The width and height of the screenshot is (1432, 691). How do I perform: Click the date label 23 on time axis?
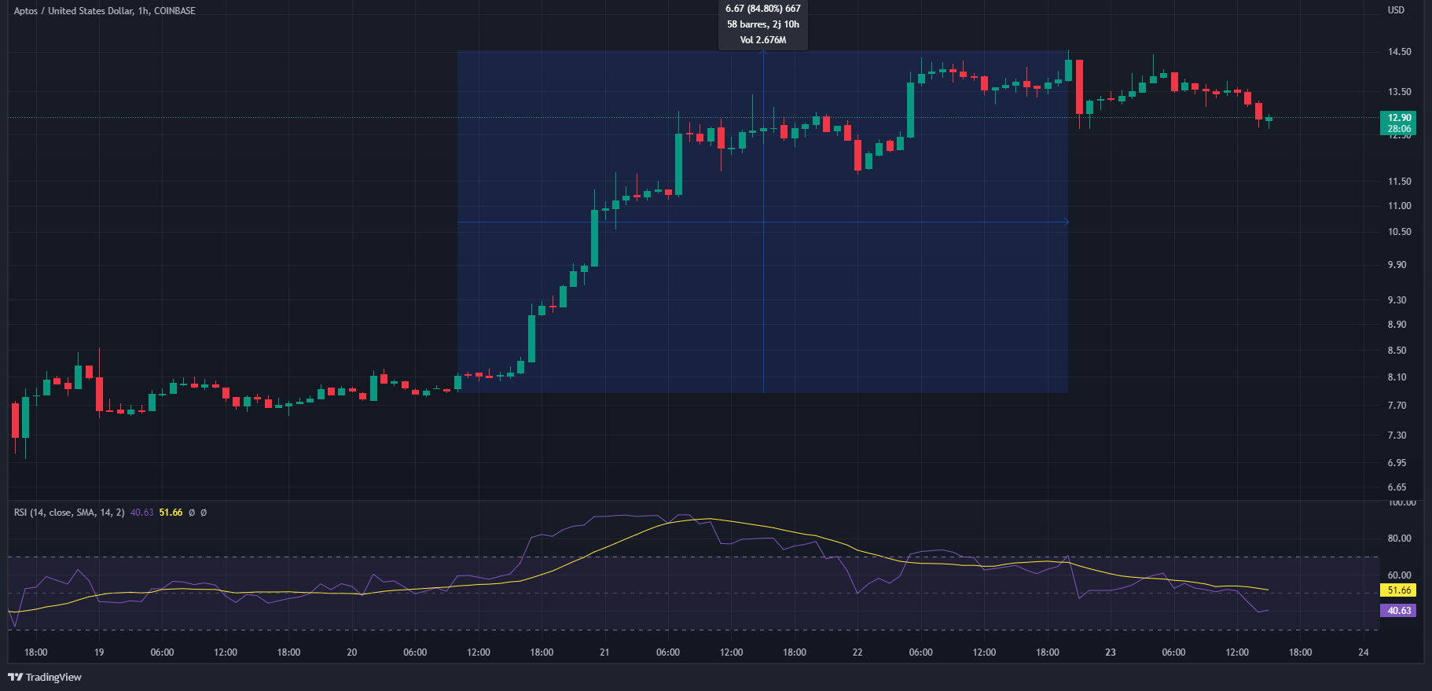(1110, 652)
